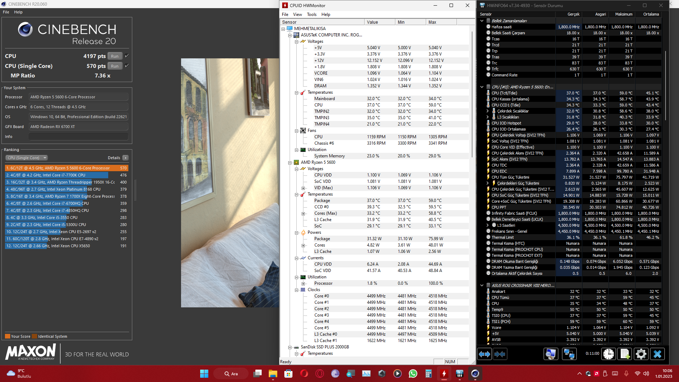Click HWiNFO blue X close sensors icon

(657, 354)
